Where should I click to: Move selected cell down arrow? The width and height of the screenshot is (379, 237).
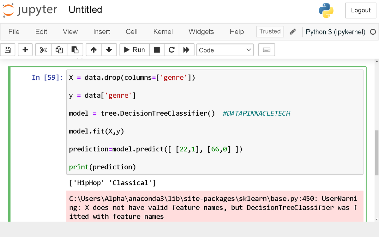pos(109,50)
